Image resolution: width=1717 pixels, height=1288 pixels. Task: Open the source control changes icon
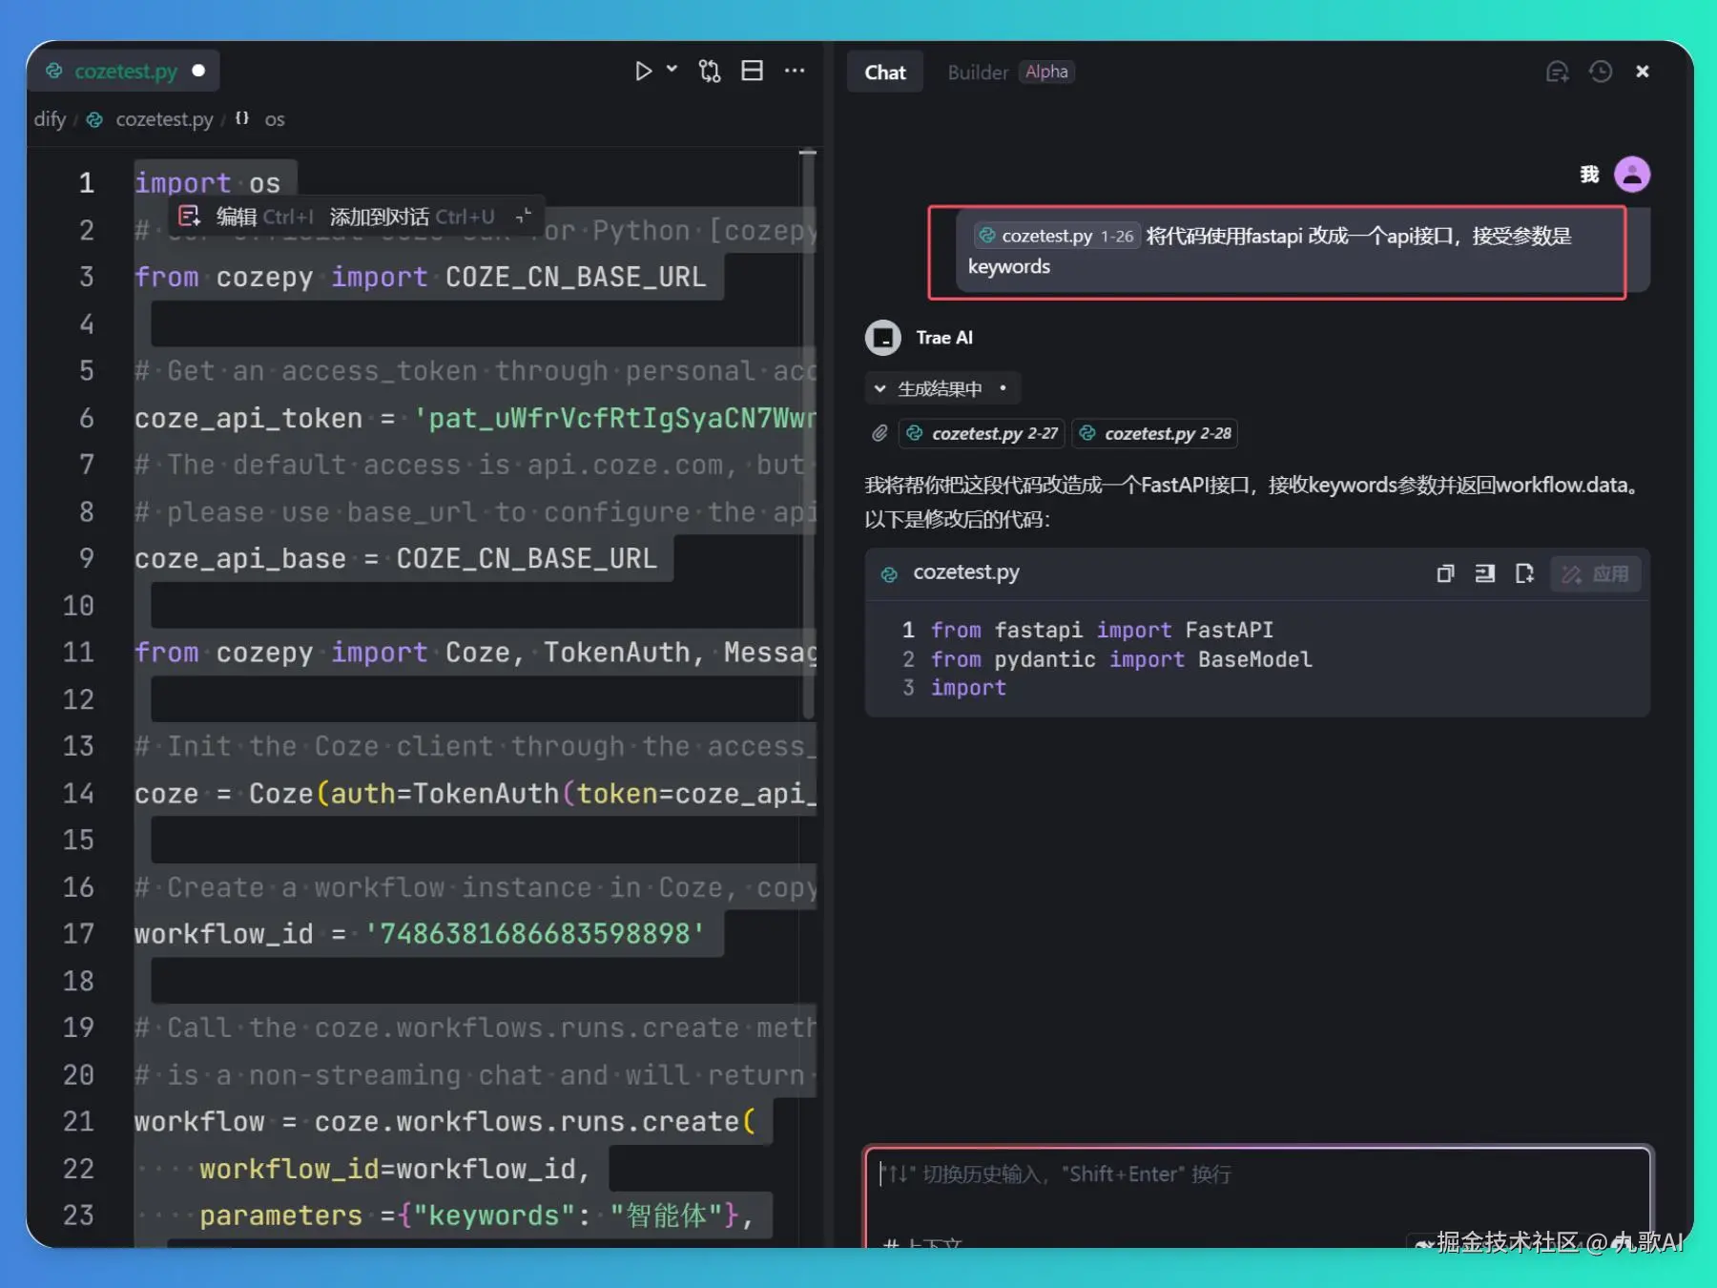[x=709, y=72]
